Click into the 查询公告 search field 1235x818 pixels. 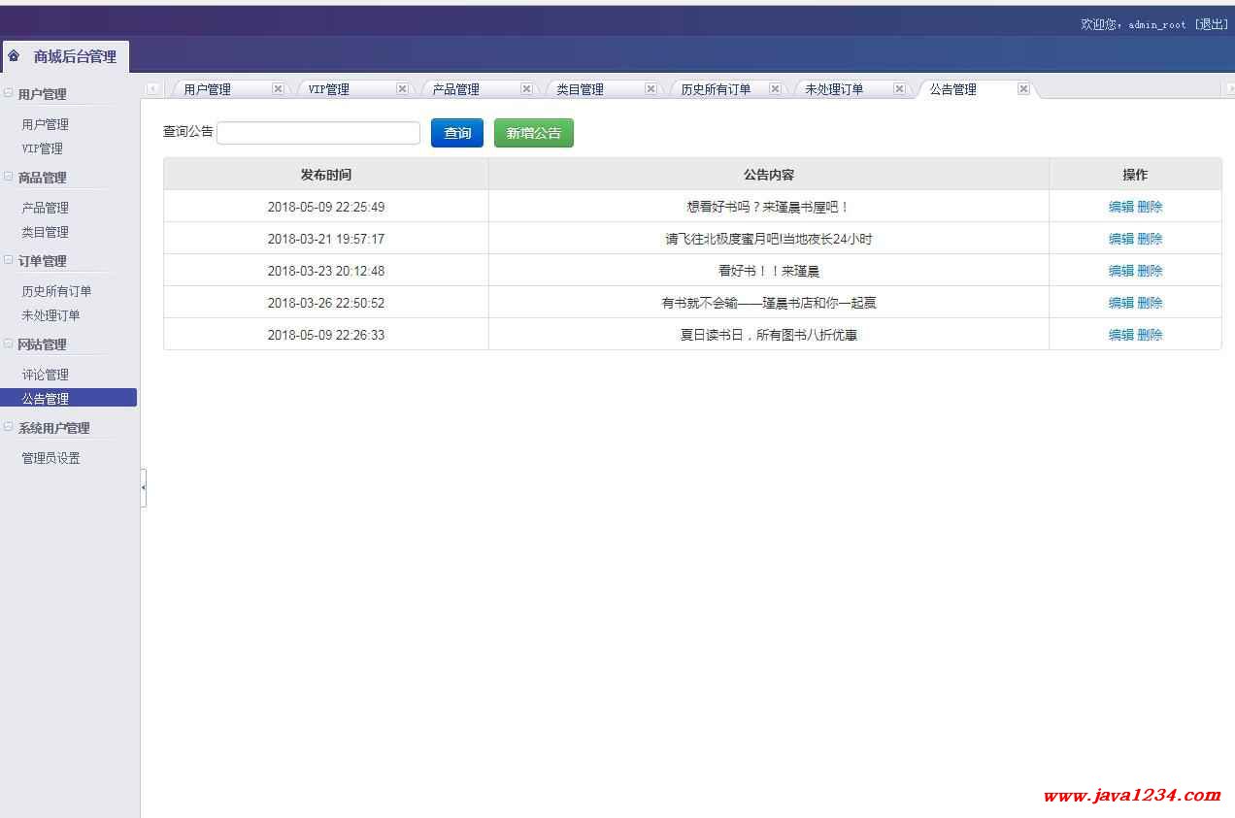tap(318, 133)
